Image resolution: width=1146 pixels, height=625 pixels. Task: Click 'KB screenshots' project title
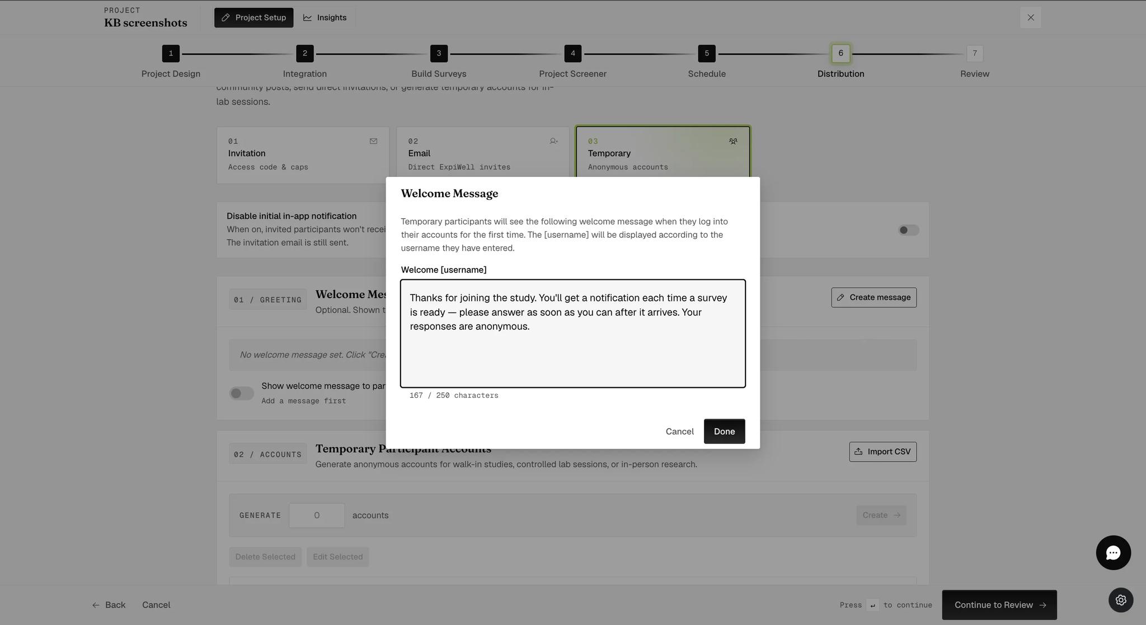coord(145,23)
